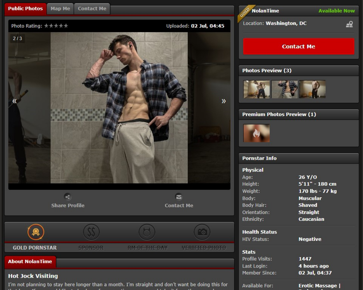Go to the previous photo with the left arrow
Screen dimensions: 363x290
[15, 101]
